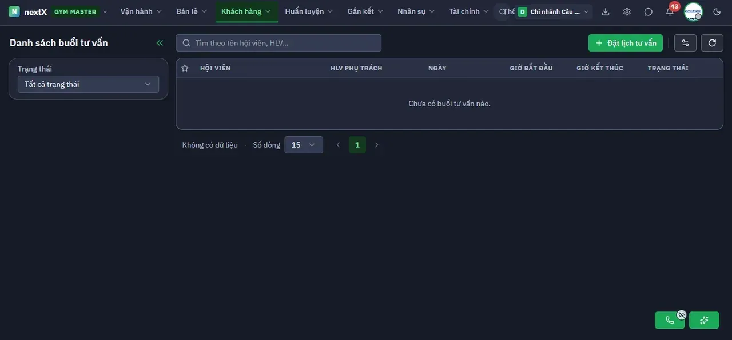Hide the call widget via eye-slash icon
This screenshot has width=732, height=340.
pyautogui.click(x=681, y=314)
